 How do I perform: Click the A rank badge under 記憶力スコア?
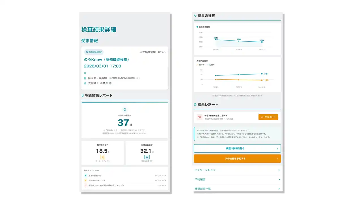click(x=147, y=157)
